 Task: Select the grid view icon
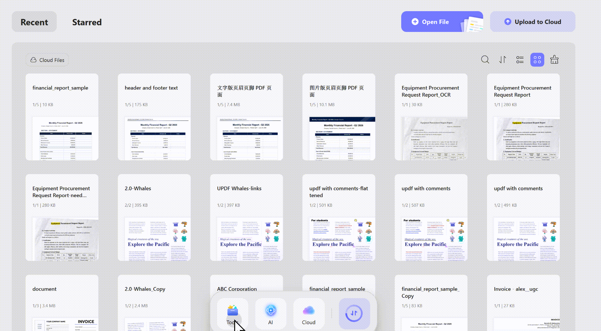click(x=537, y=60)
